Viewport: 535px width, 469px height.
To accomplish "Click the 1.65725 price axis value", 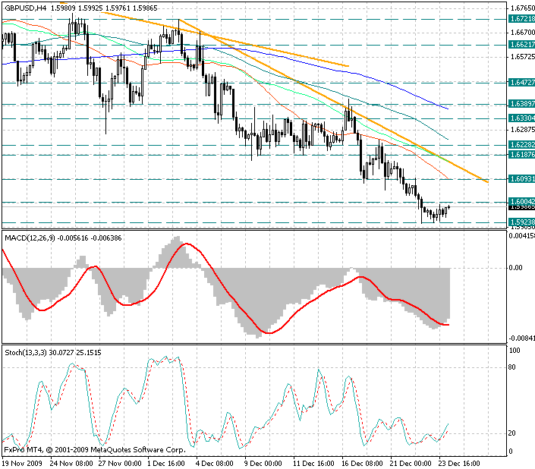I will point(523,57).
